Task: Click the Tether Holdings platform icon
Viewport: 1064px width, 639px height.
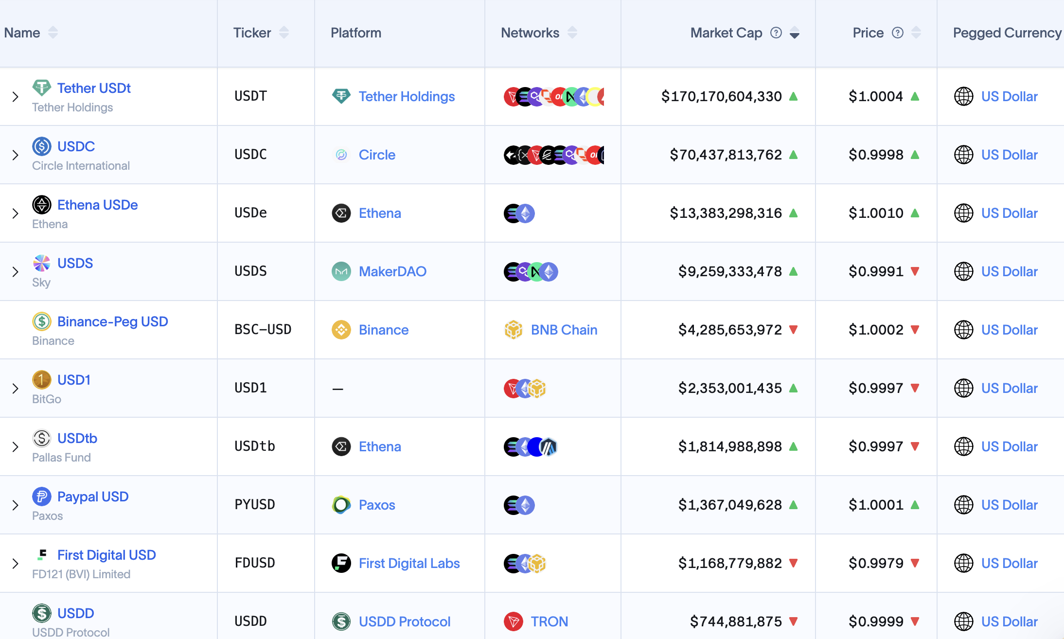Action: 342,96
